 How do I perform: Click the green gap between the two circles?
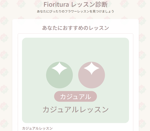[76, 75]
